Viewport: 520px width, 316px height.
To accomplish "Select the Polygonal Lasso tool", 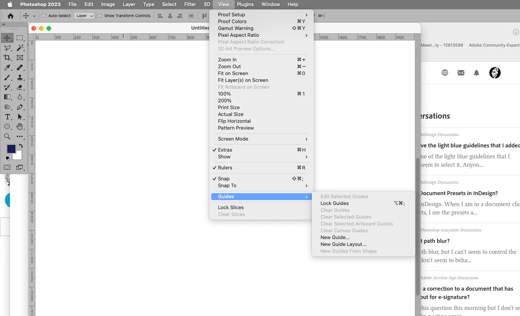I will (x=7, y=48).
